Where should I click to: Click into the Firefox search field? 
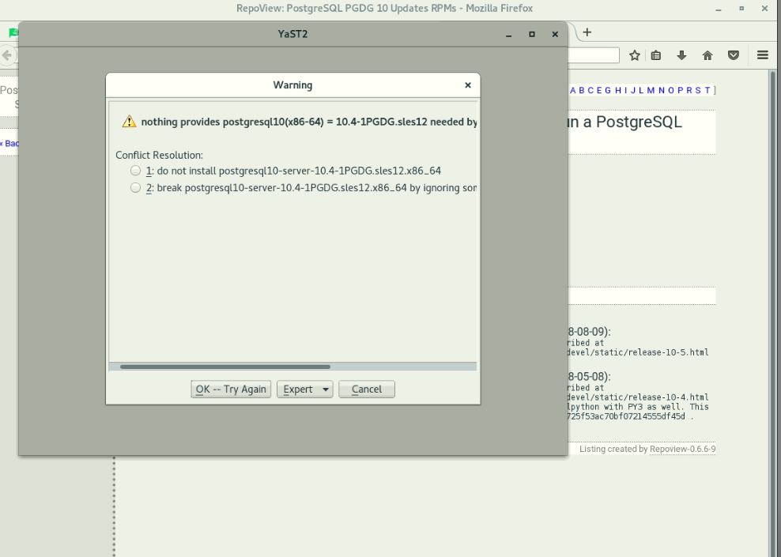(x=593, y=55)
